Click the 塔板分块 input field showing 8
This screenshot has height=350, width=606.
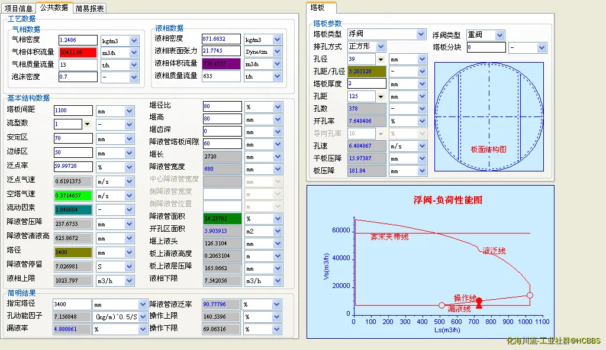coord(486,47)
